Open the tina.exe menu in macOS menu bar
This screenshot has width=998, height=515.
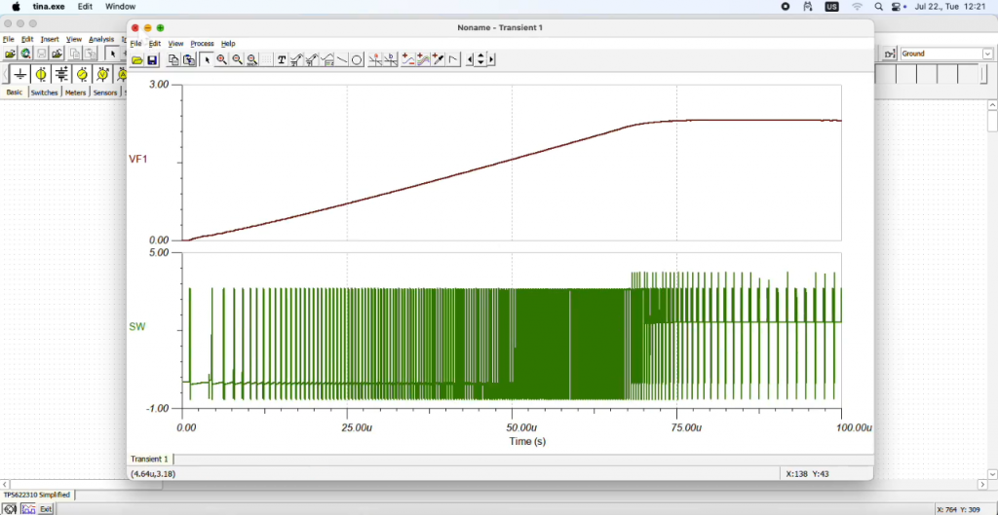point(49,7)
